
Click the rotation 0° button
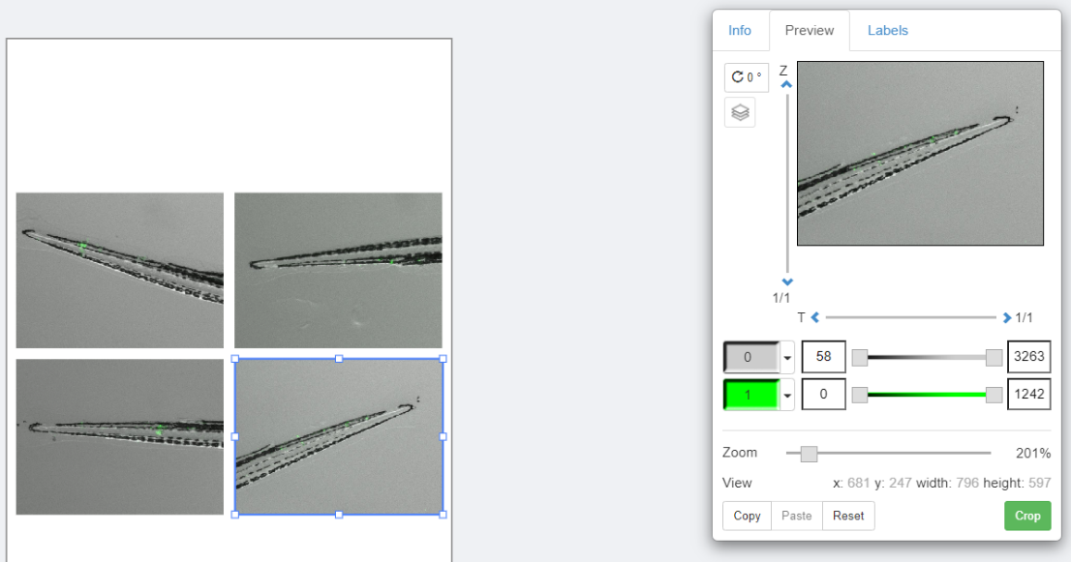[746, 77]
